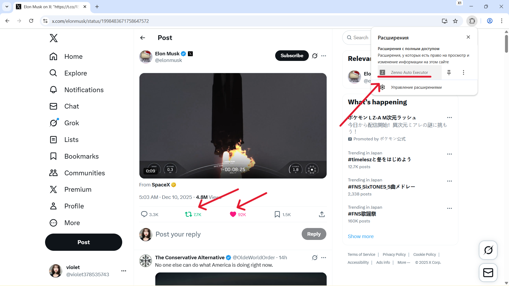Go to Notifications in sidebar
Image resolution: width=509 pixels, height=286 pixels.
84,90
